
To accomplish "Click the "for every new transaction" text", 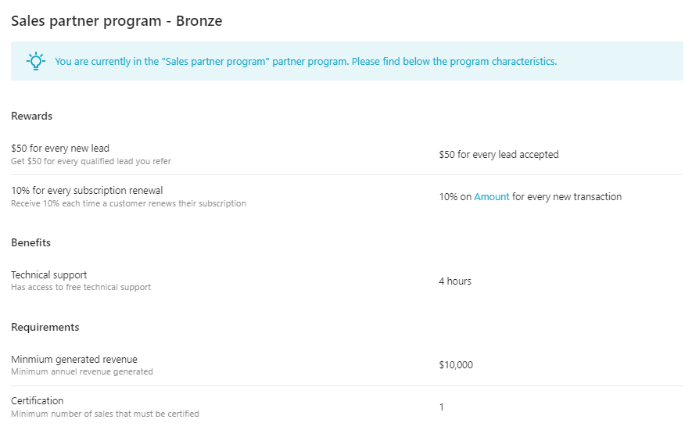I will (x=567, y=197).
